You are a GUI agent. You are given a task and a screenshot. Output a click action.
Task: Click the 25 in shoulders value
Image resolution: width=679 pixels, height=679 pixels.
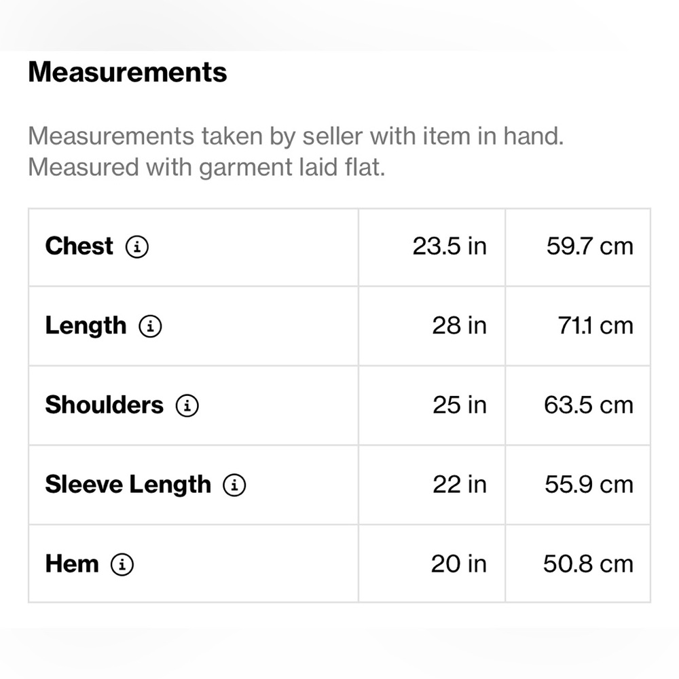[x=460, y=405]
